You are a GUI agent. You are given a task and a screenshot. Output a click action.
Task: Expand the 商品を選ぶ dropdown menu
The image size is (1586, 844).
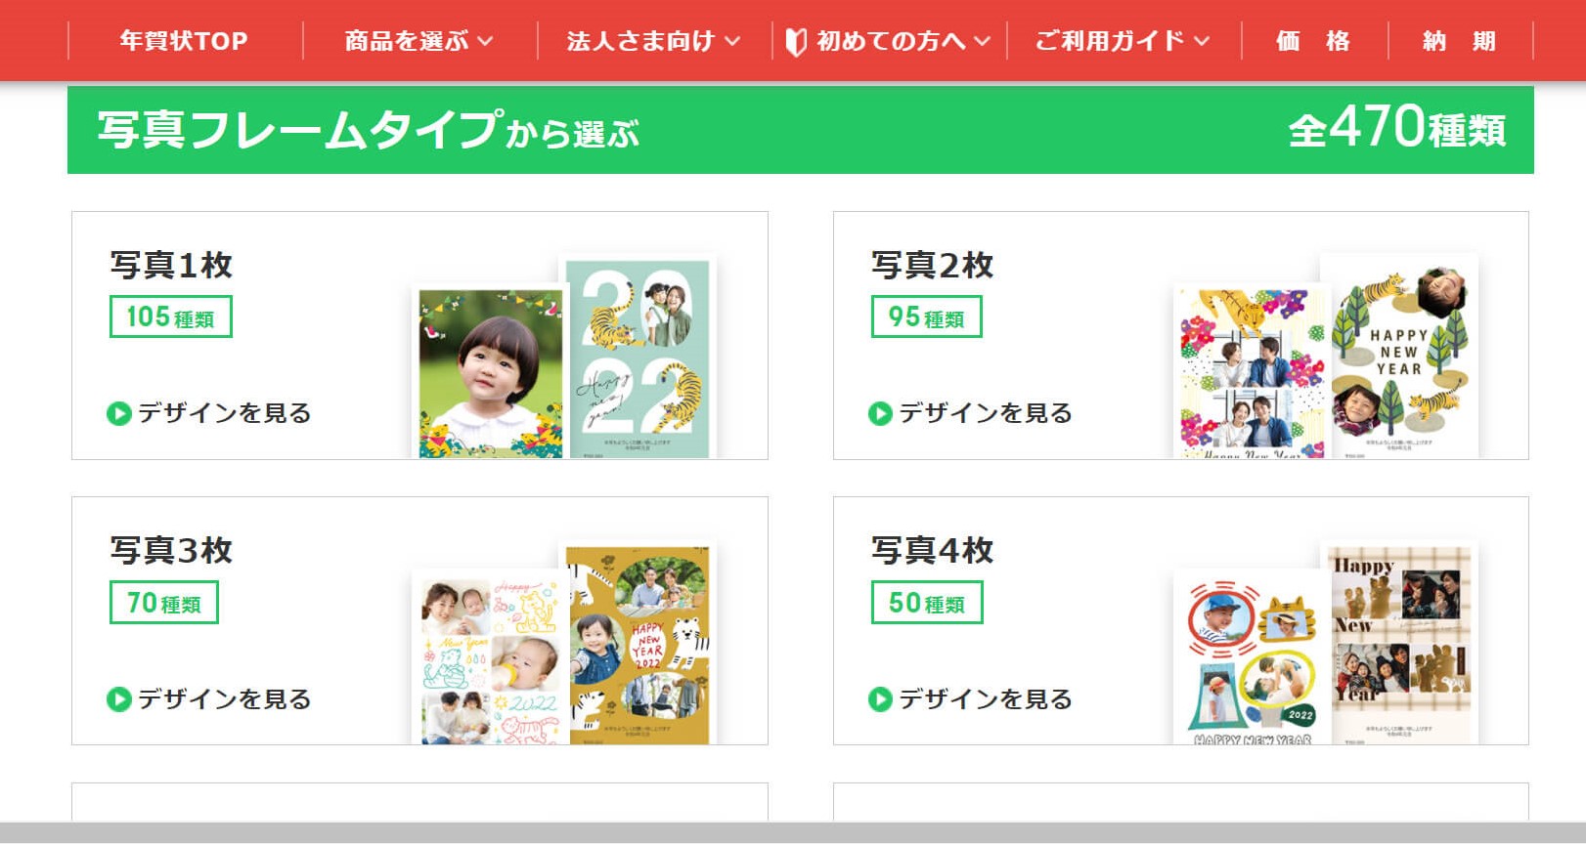tap(419, 41)
